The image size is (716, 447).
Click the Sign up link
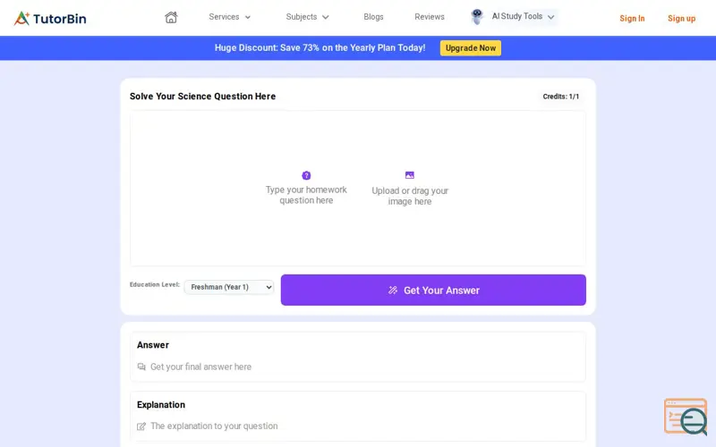click(x=681, y=18)
